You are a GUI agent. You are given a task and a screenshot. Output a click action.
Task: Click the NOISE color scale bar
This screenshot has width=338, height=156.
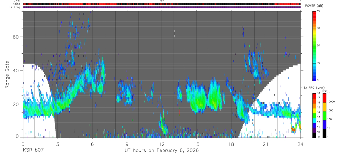click(x=324, y=116)
